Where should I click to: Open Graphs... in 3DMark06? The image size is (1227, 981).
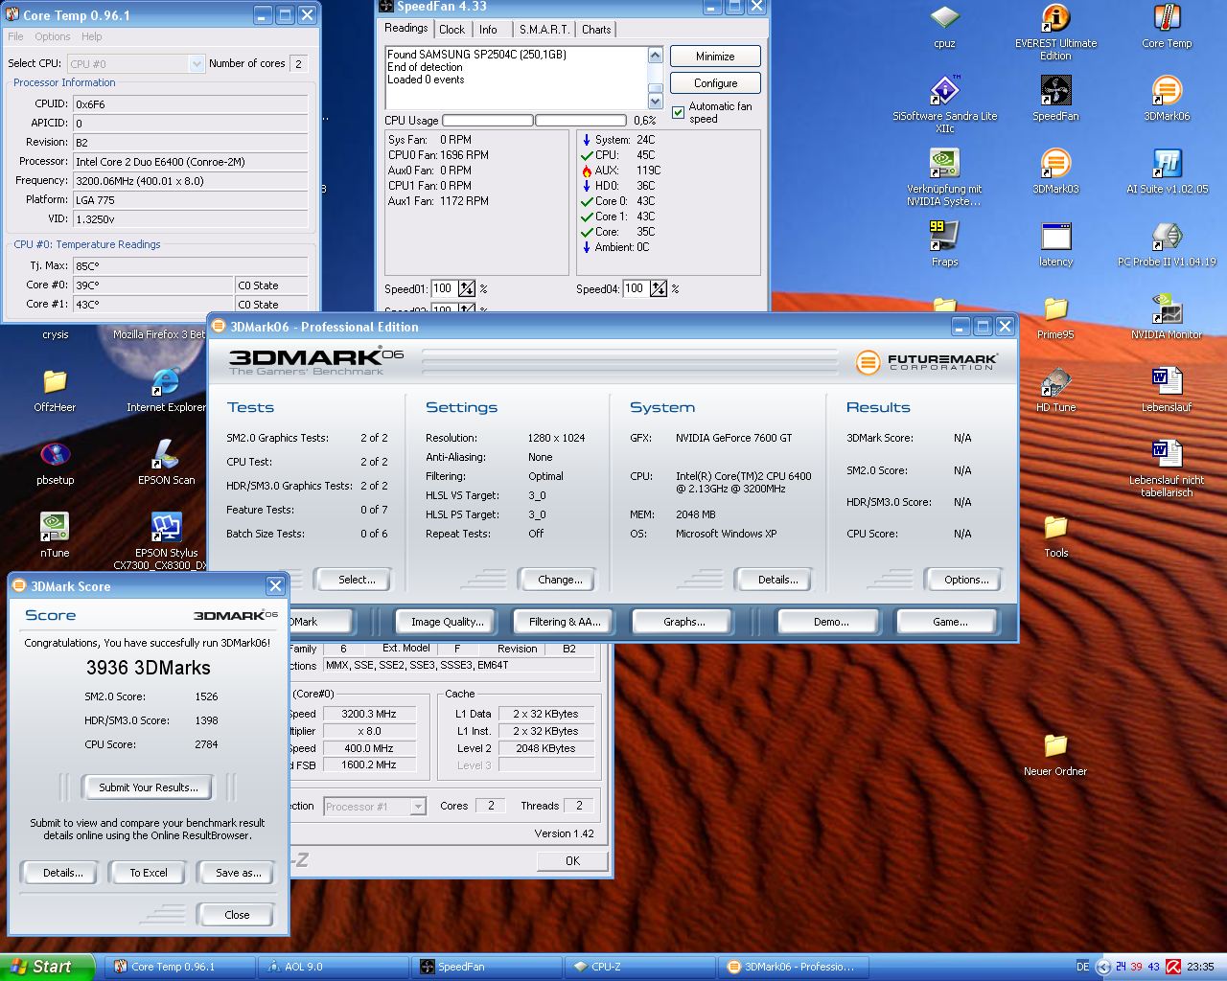[x=683, y=622]
